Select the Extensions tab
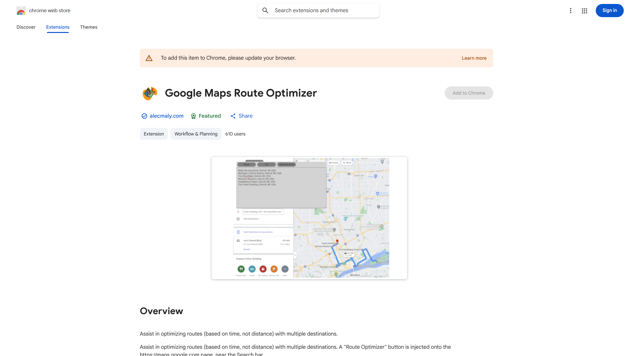The image size is (633, 356). 57,27
